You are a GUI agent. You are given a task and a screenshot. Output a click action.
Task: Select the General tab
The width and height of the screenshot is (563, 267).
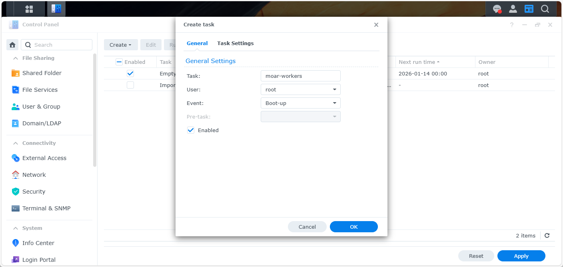tap(197, 43)
